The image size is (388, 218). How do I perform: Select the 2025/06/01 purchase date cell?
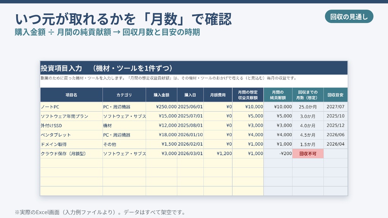click(190, 107)
